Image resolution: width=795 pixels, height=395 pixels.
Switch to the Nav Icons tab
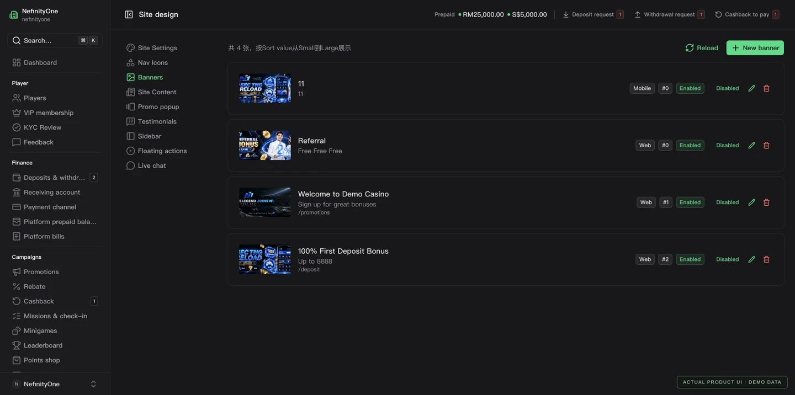tap(147, 63)
